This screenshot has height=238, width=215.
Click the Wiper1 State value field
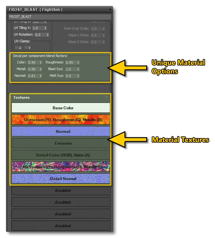click(x=96, y=35)
